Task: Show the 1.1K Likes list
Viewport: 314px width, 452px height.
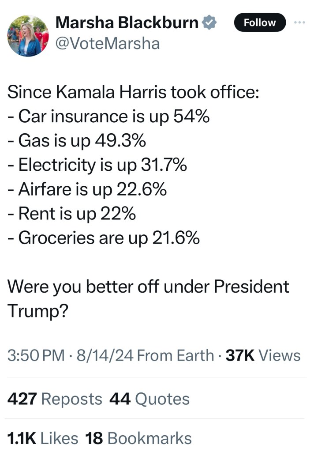Action: click(43, 438)
